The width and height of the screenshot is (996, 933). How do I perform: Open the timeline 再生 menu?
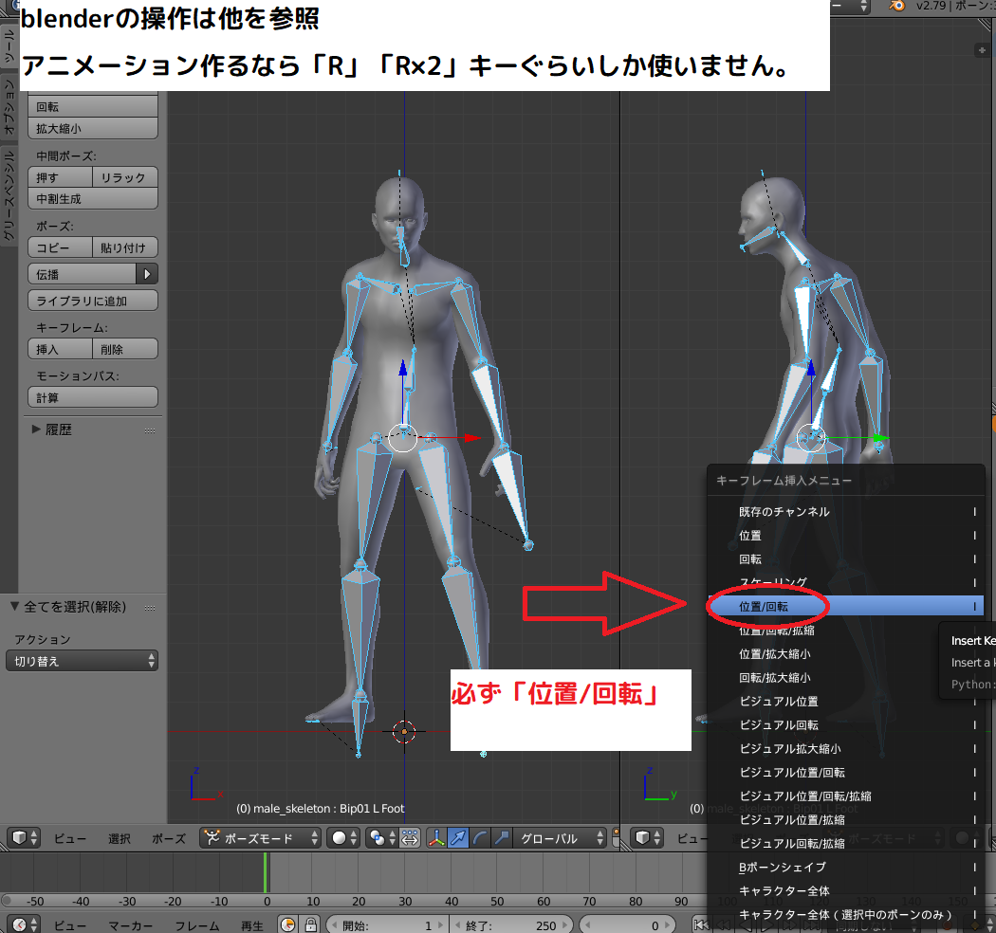tap(252, 926)
